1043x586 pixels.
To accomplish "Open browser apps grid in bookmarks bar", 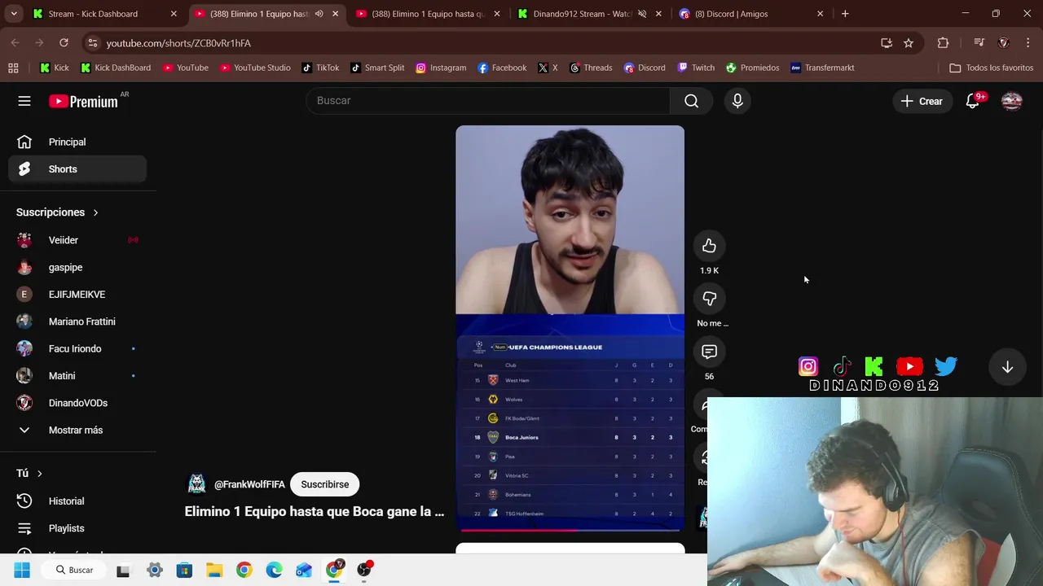I will pyautogui.click(x=13, y=68).
